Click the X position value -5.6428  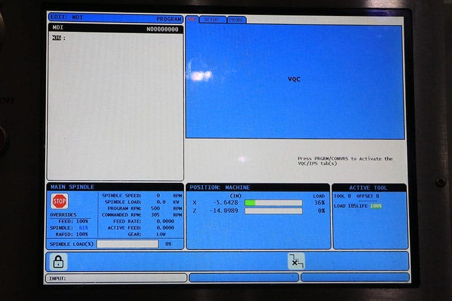click(x=224, y=203)
